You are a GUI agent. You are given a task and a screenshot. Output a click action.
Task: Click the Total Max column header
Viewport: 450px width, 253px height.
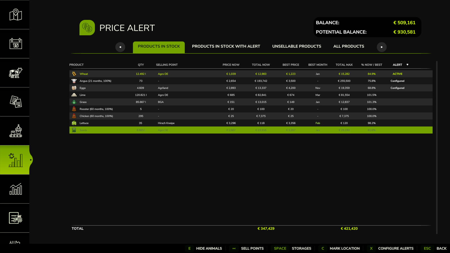click(344, 65)
